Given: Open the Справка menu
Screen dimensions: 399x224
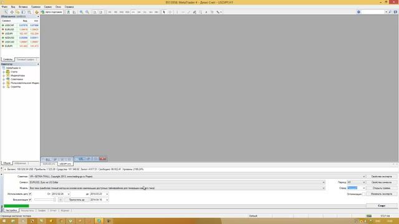Looking at the screenshot, I should (69, 7).
